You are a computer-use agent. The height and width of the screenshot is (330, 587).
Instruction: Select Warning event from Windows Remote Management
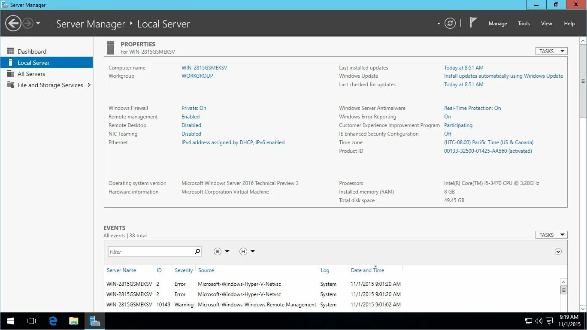pos(332,305)
